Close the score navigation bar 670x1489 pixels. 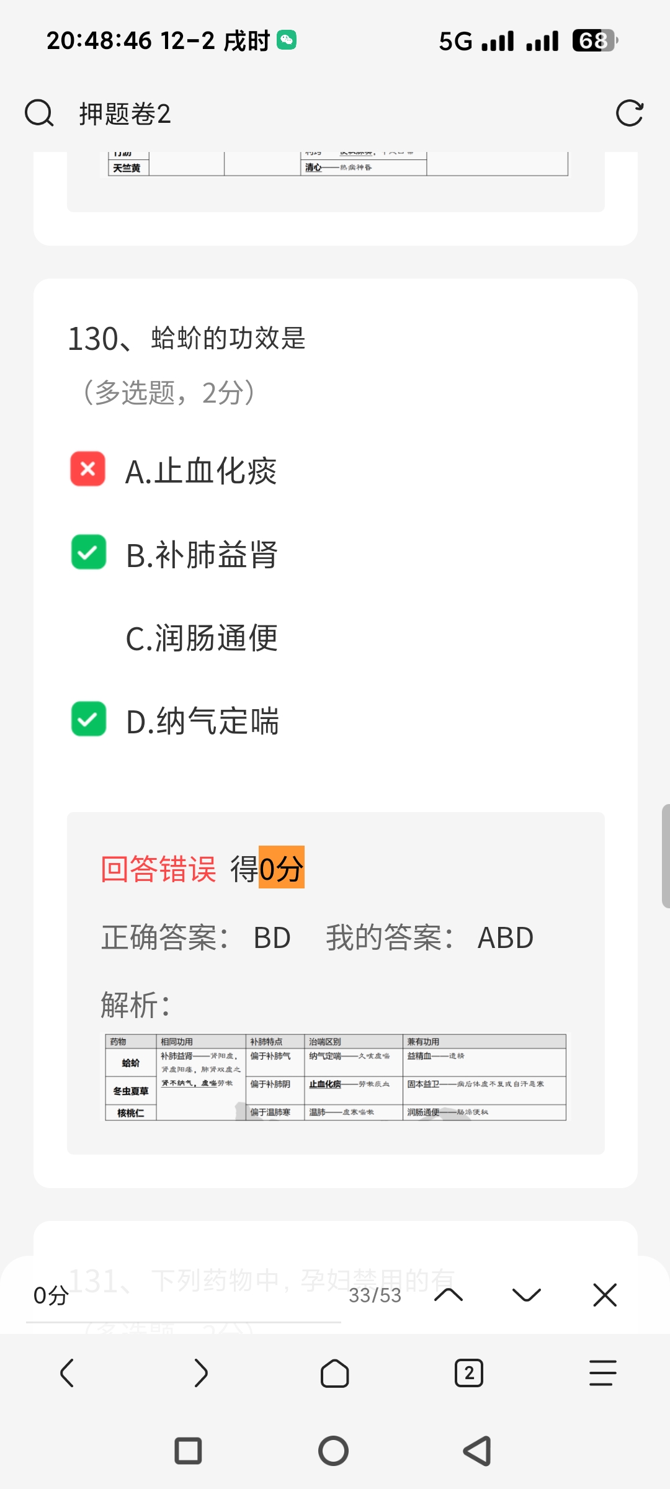[x=604, y=1295]
